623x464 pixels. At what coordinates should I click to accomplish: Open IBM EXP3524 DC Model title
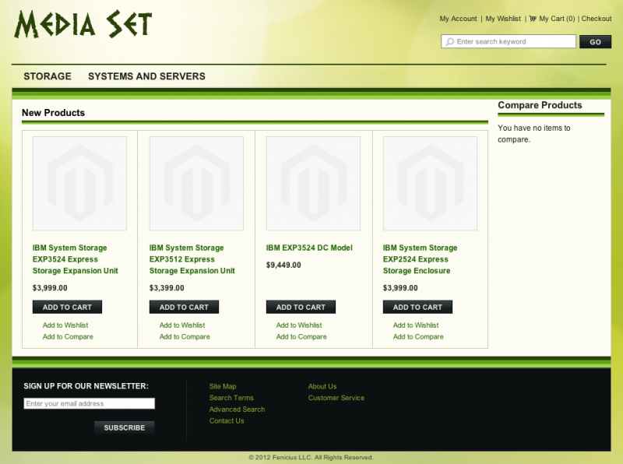pos(309,248)
